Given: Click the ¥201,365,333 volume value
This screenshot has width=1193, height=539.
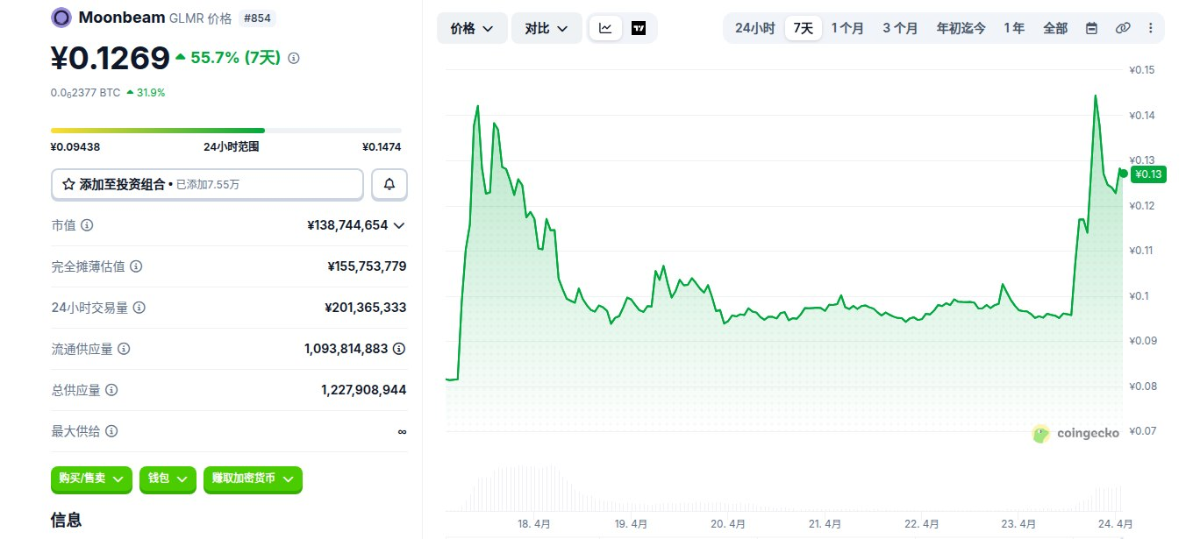Looking at the screenshot, I should 366,308.
